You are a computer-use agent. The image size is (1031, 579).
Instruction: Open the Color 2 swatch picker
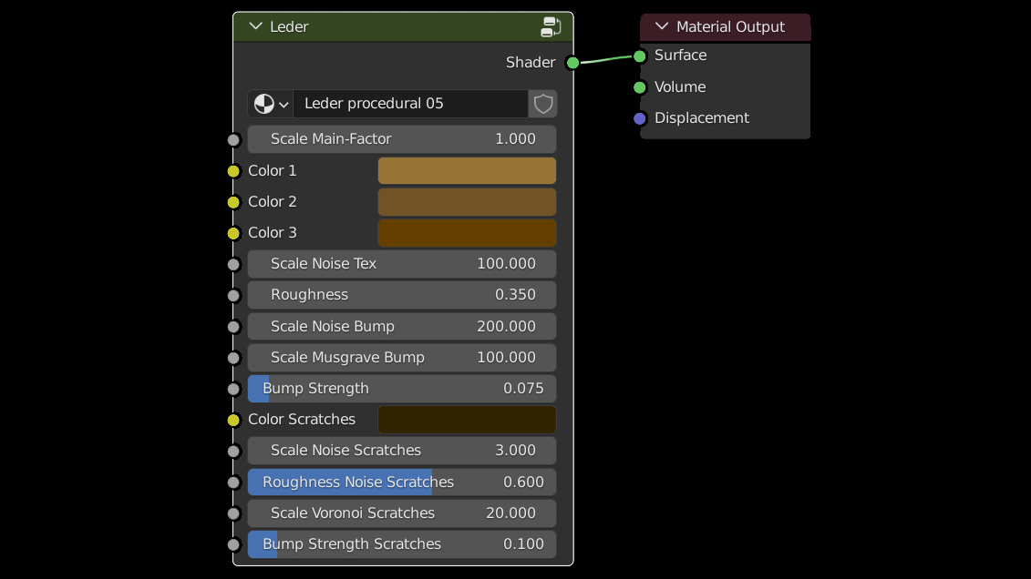[467, 202]
